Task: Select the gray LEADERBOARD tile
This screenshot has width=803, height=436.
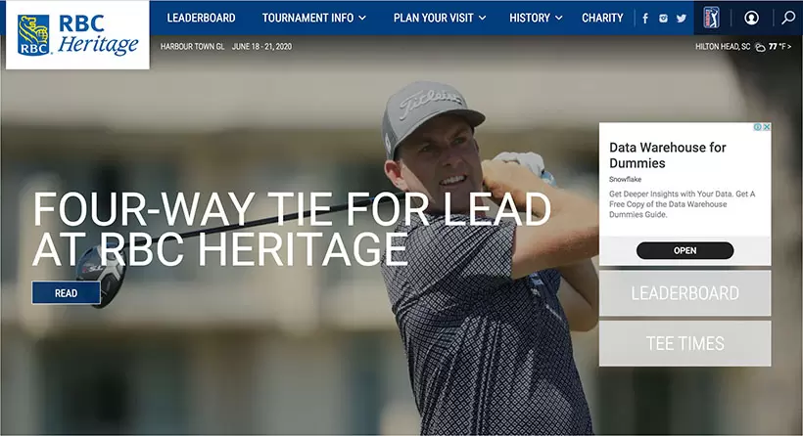Action: [x=685, y=293]
